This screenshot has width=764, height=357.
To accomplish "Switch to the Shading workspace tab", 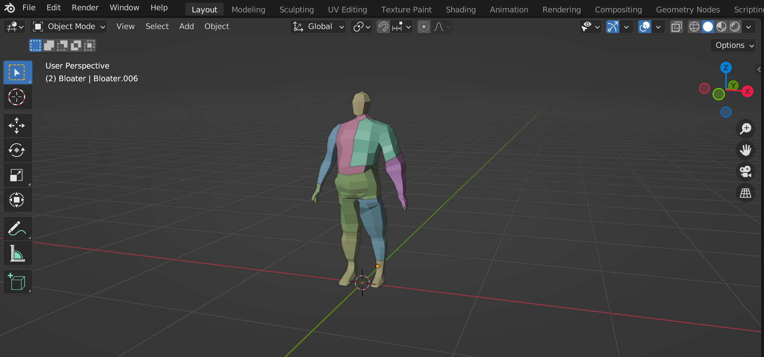I will click(460, 10).
